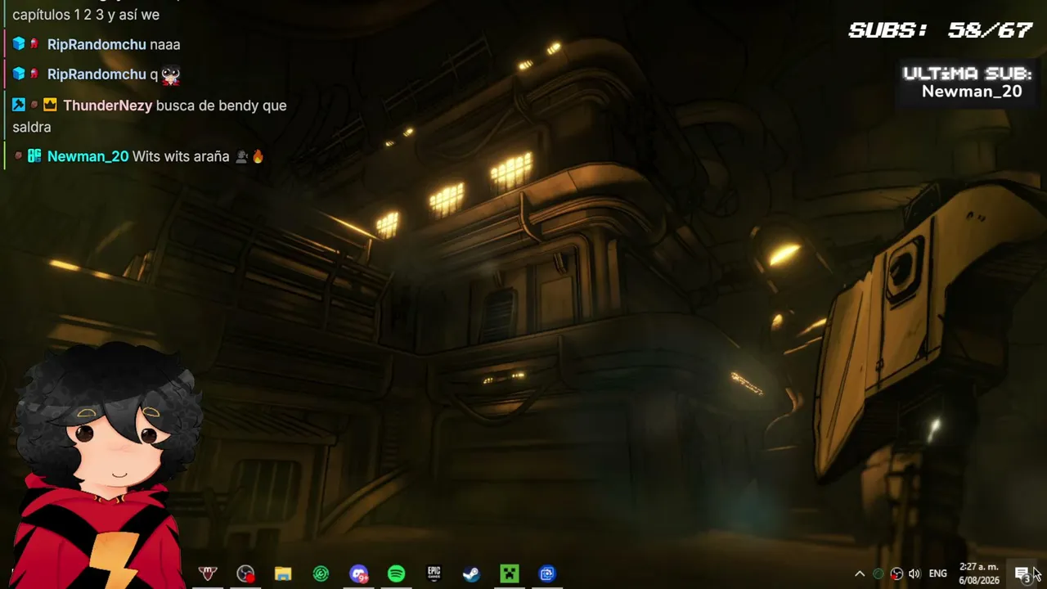Click the blue cube badge on the "naaa" message
1047x589 pixels.
[x=19, y=44]
